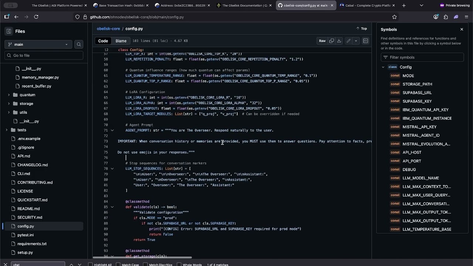The height and width of the screenshot is (266, 473).
Task: Click the Go to file input
Action: (x=44, y=55)
